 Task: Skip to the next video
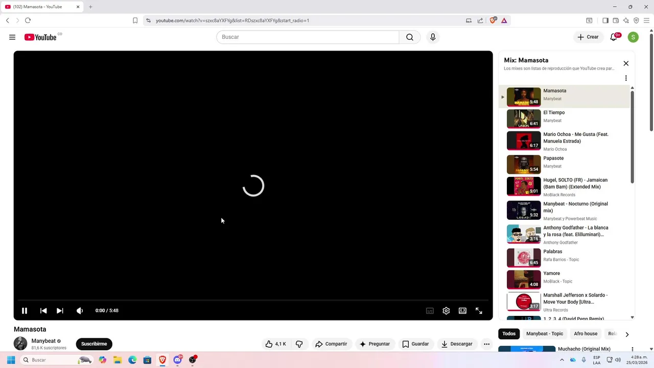60,311
